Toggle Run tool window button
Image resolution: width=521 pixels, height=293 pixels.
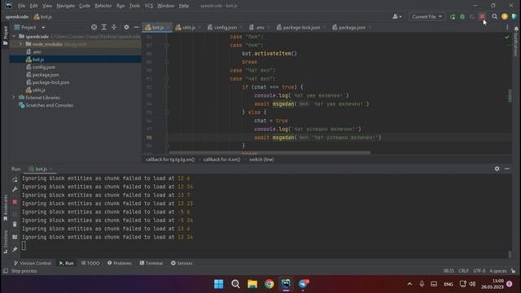click(x=67, y=263)
